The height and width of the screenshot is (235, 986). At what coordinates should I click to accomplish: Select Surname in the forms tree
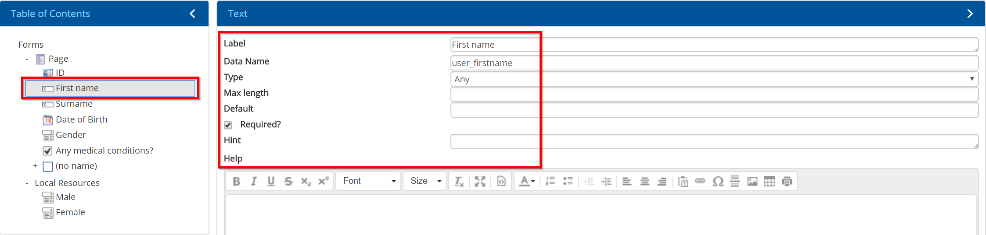[74, 104]
